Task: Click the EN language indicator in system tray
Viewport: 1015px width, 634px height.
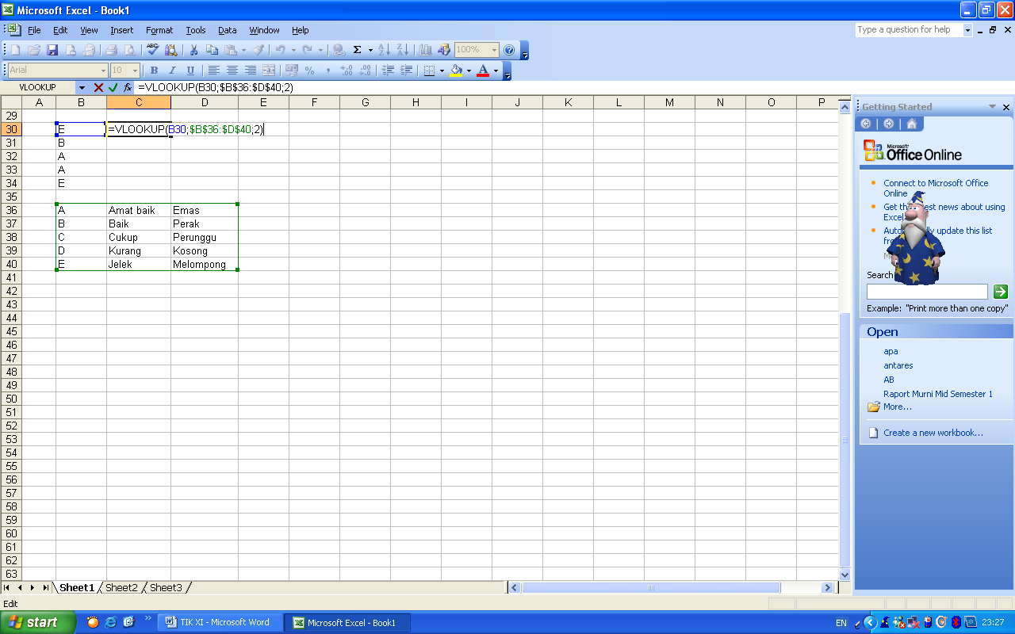Action: click(841, 623)
